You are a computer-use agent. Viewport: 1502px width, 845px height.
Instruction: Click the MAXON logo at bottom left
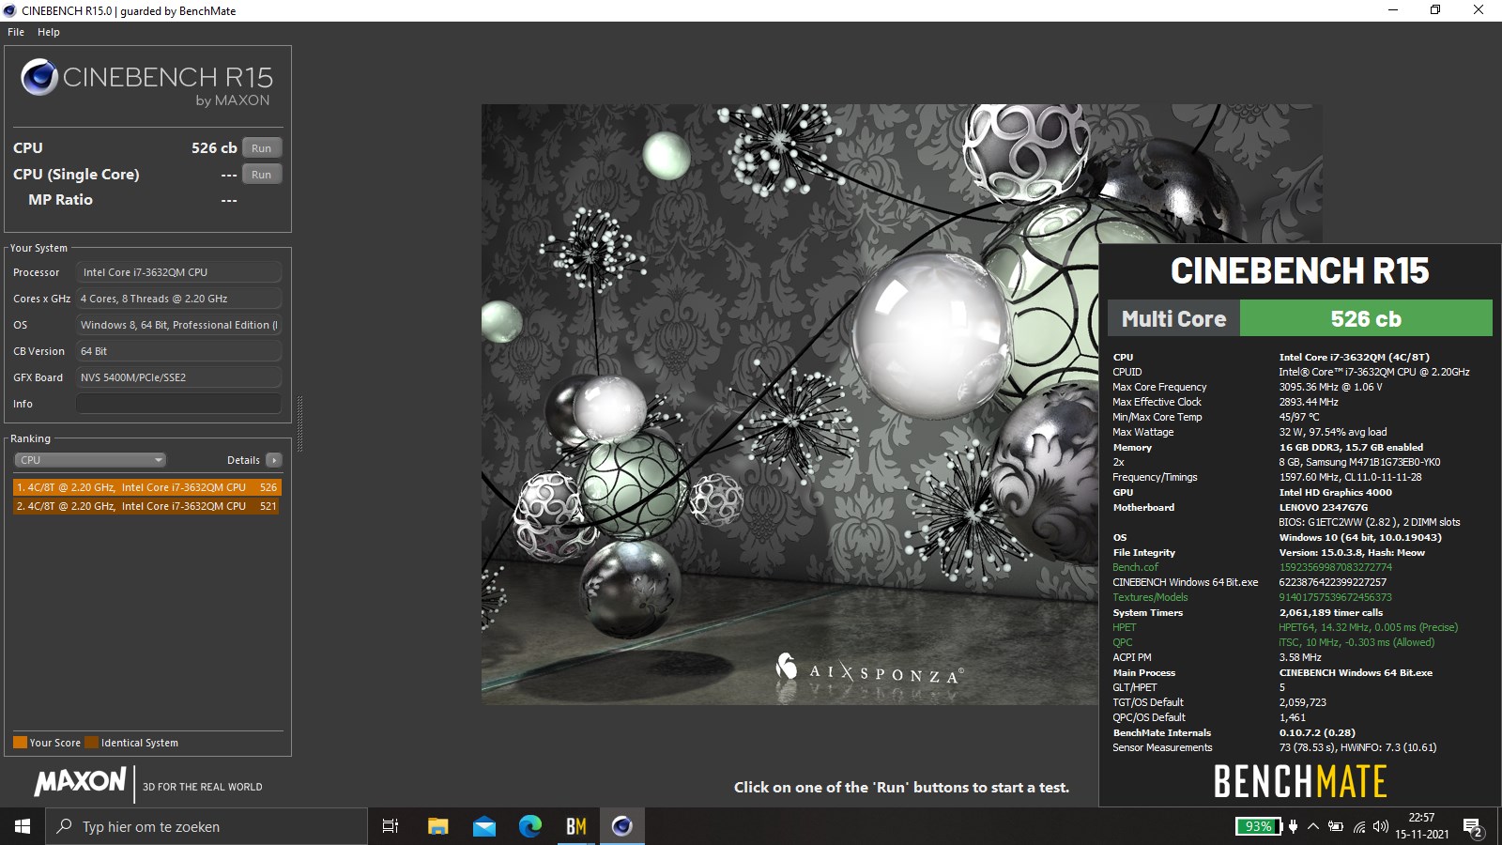click(80, 782)
